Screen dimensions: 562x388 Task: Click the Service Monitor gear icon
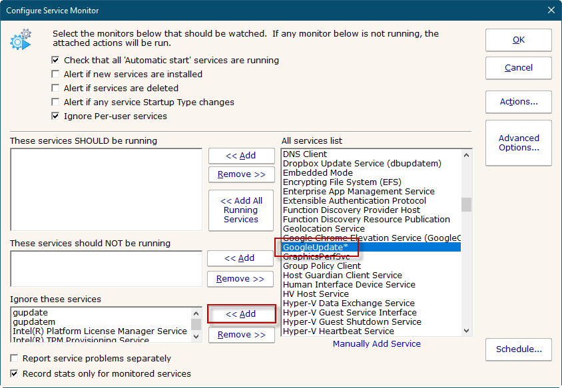click(21, 40)
